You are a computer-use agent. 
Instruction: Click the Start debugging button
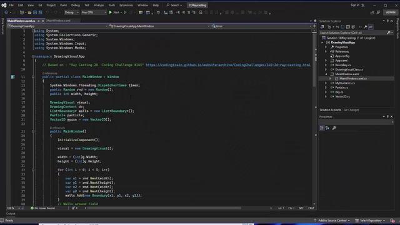(x=114, y=12)
